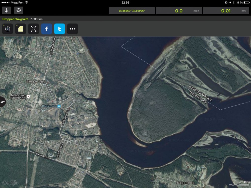The height and width of the screenshot is (188, 251).
Task: Tap the Бараново village label on map
Action: tap(185, 182)
